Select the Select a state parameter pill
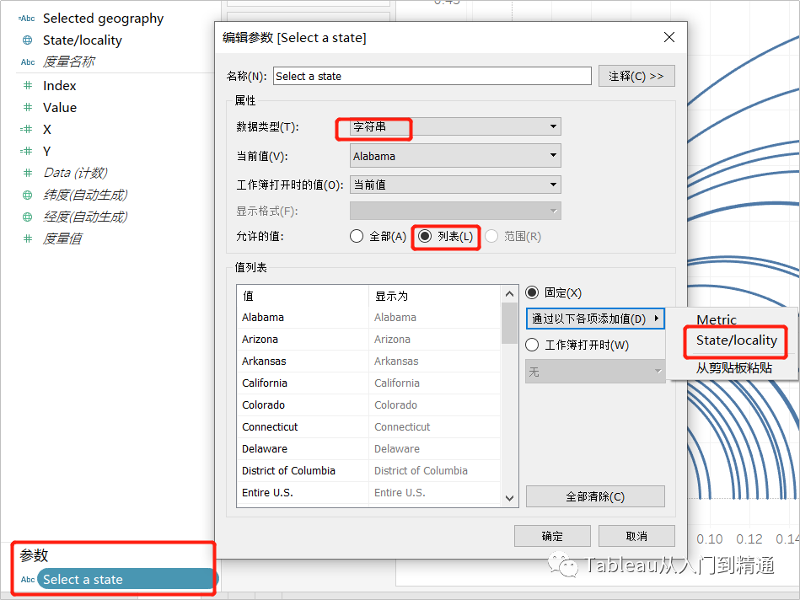Screen dimensions: 800x600 (x=127, y=579)
